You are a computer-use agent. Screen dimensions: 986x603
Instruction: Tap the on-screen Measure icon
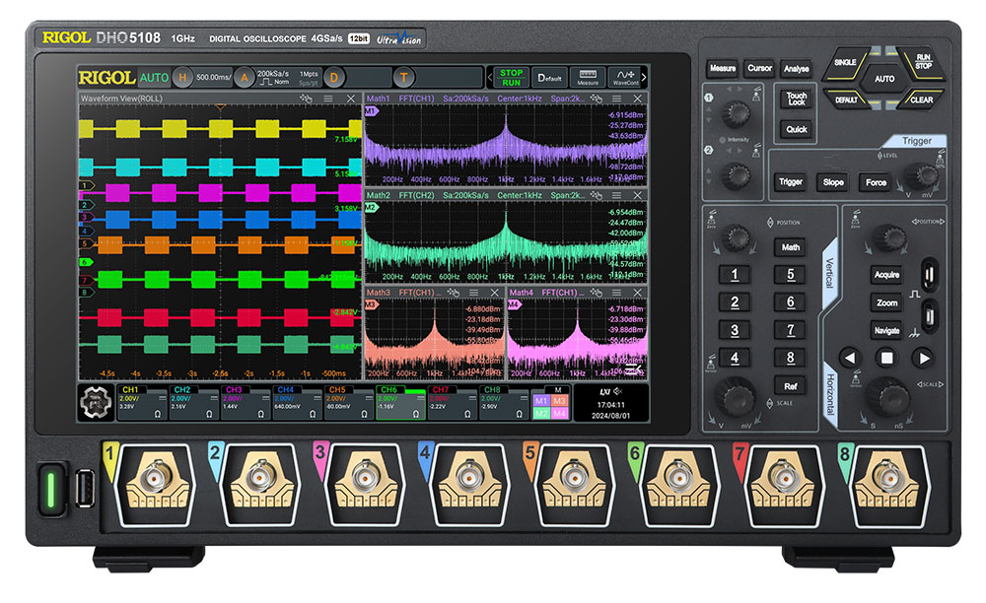pyautogui.click(x=588, y=77)
